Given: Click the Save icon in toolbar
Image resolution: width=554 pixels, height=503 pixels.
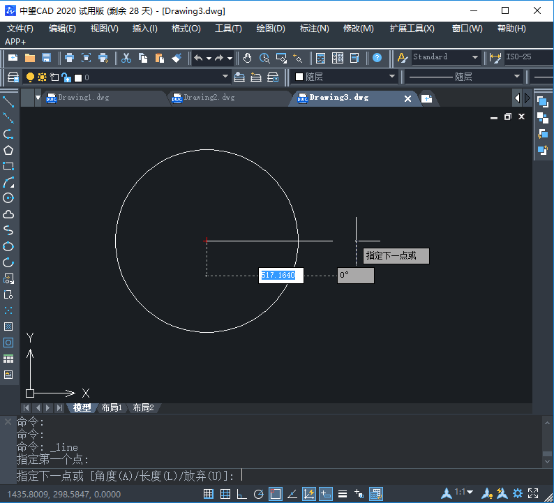Looking at the screenshot, I should [x=46, y=58].
